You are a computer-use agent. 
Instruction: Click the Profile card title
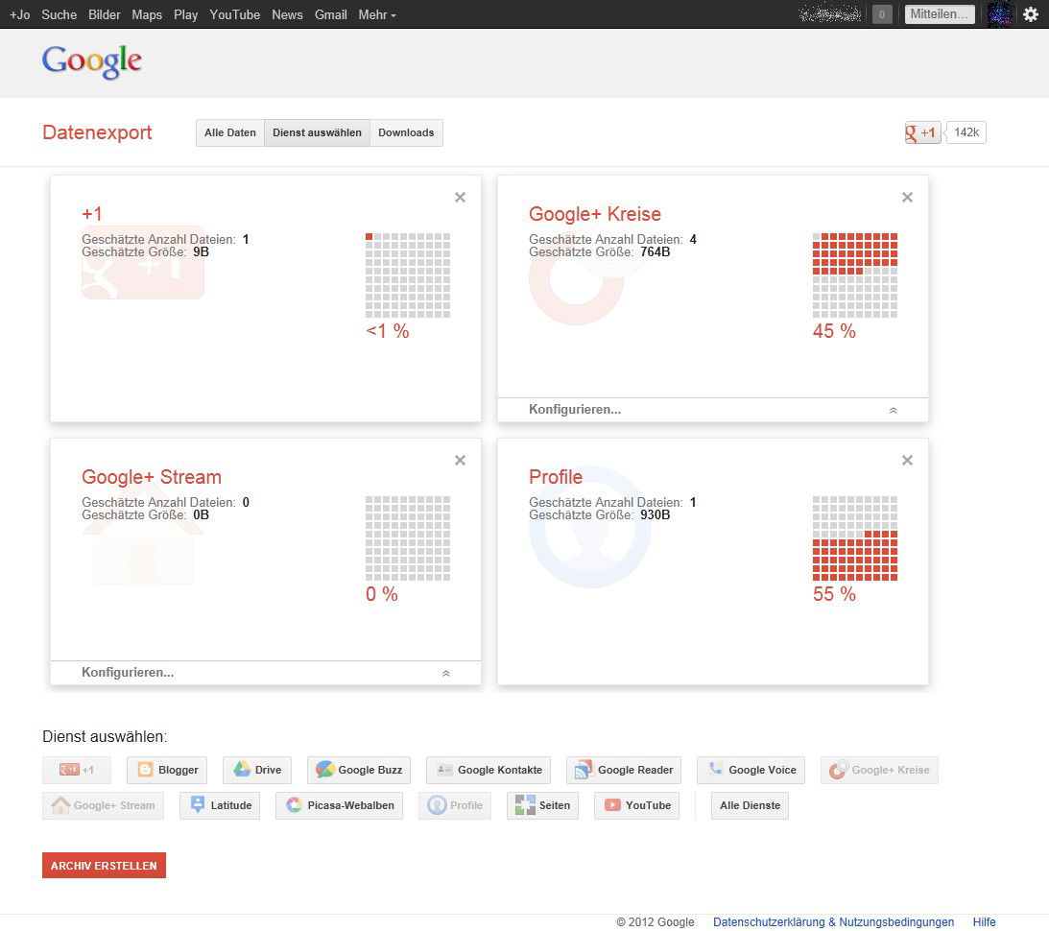556,477
